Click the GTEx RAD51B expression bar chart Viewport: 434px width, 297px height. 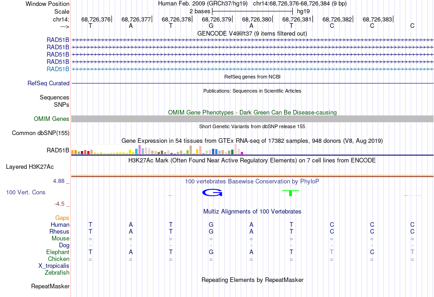[x=157, y=149]
